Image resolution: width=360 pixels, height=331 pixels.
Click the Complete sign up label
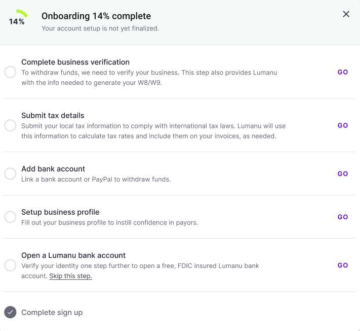(52, 313)
